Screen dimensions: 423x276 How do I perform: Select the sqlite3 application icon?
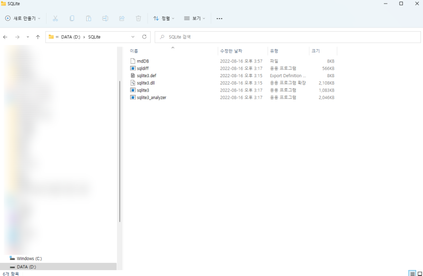point(133,90)
